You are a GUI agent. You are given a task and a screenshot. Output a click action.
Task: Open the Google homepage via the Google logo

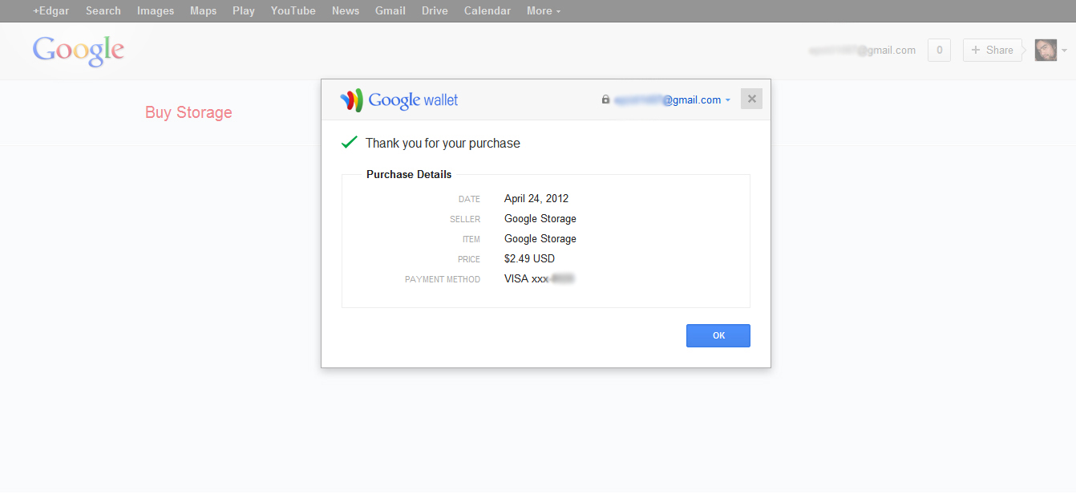point(78,51)
